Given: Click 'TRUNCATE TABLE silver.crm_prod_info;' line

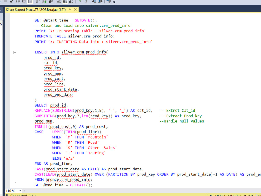Looking at the screenshot, I should pyautogui.click(x=75, y=36).
